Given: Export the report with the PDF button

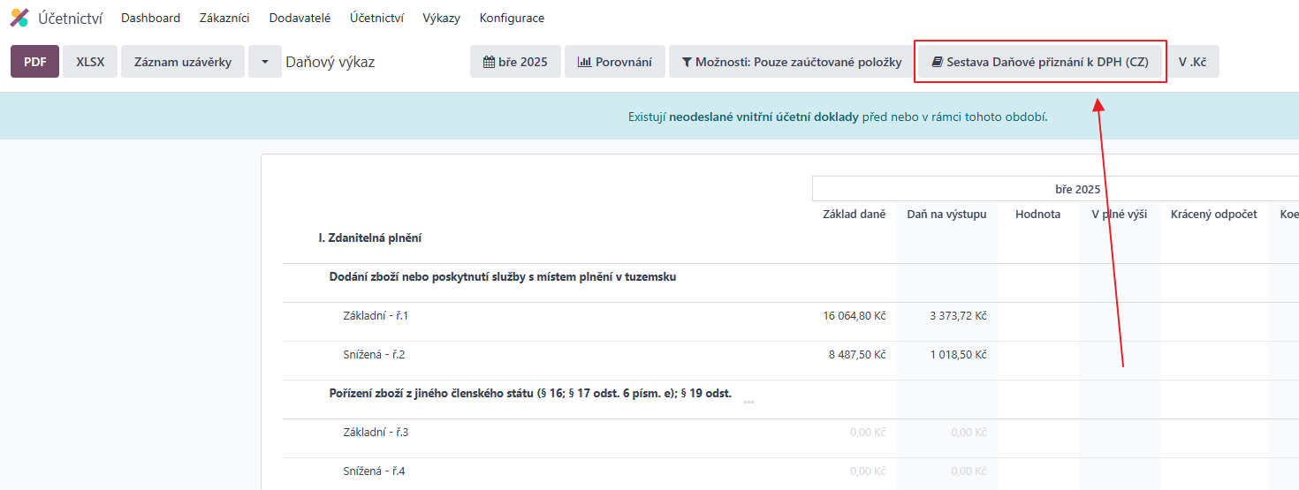Looking at the screenshot, I should (x=34, y=62).
